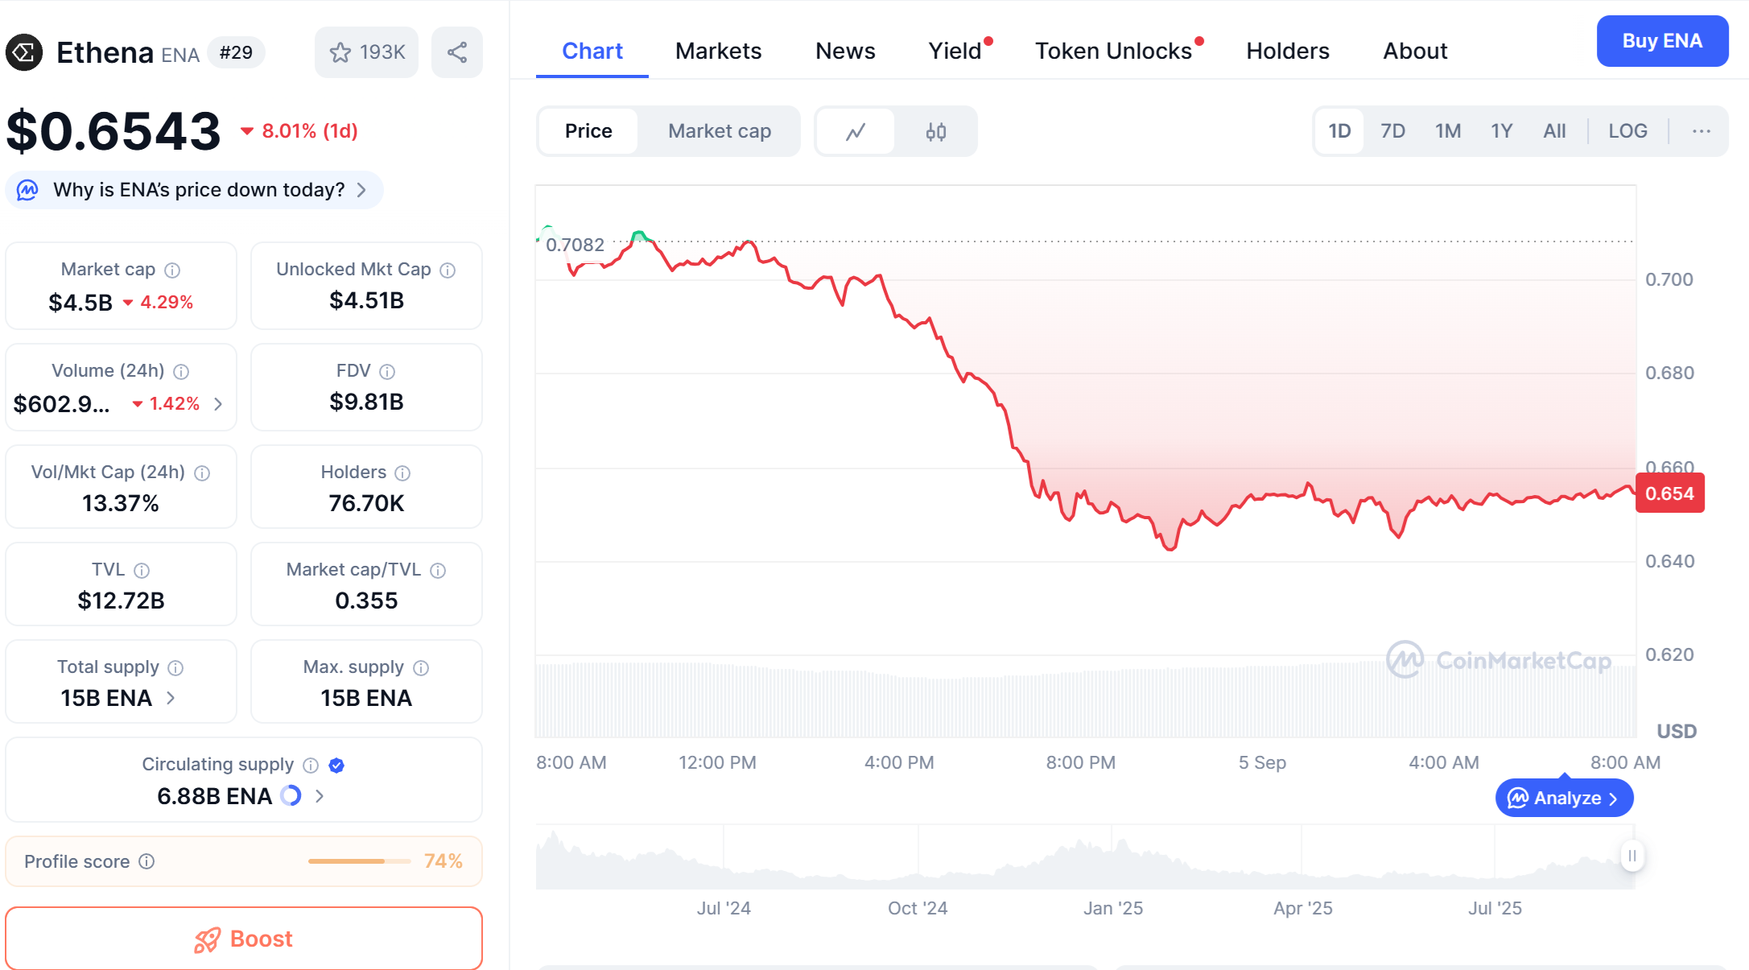Click the 74% profile score value
Image resolution: width=1749 pixels, height=970 pixels.
tap(443, 861)
